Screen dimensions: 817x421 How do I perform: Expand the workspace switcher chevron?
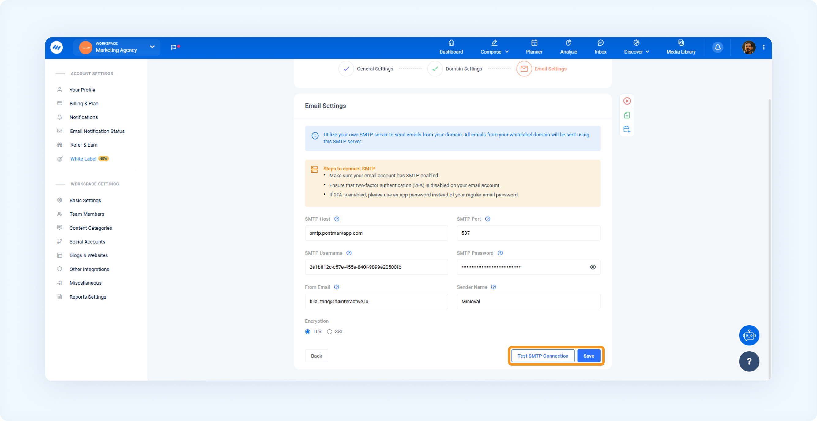pyautogui.click(x=152, y=47)
